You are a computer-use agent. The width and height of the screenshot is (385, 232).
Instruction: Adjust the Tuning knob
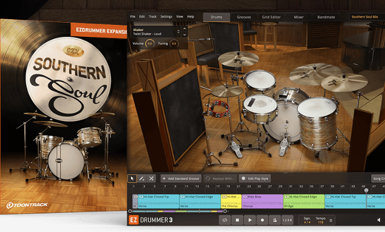[174, 44]
